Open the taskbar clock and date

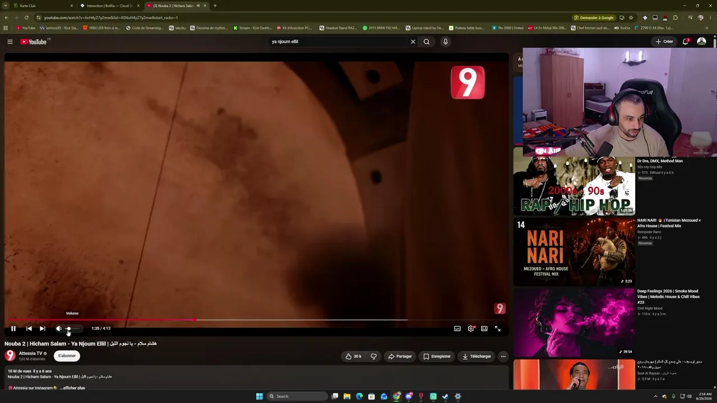(703, 396)
